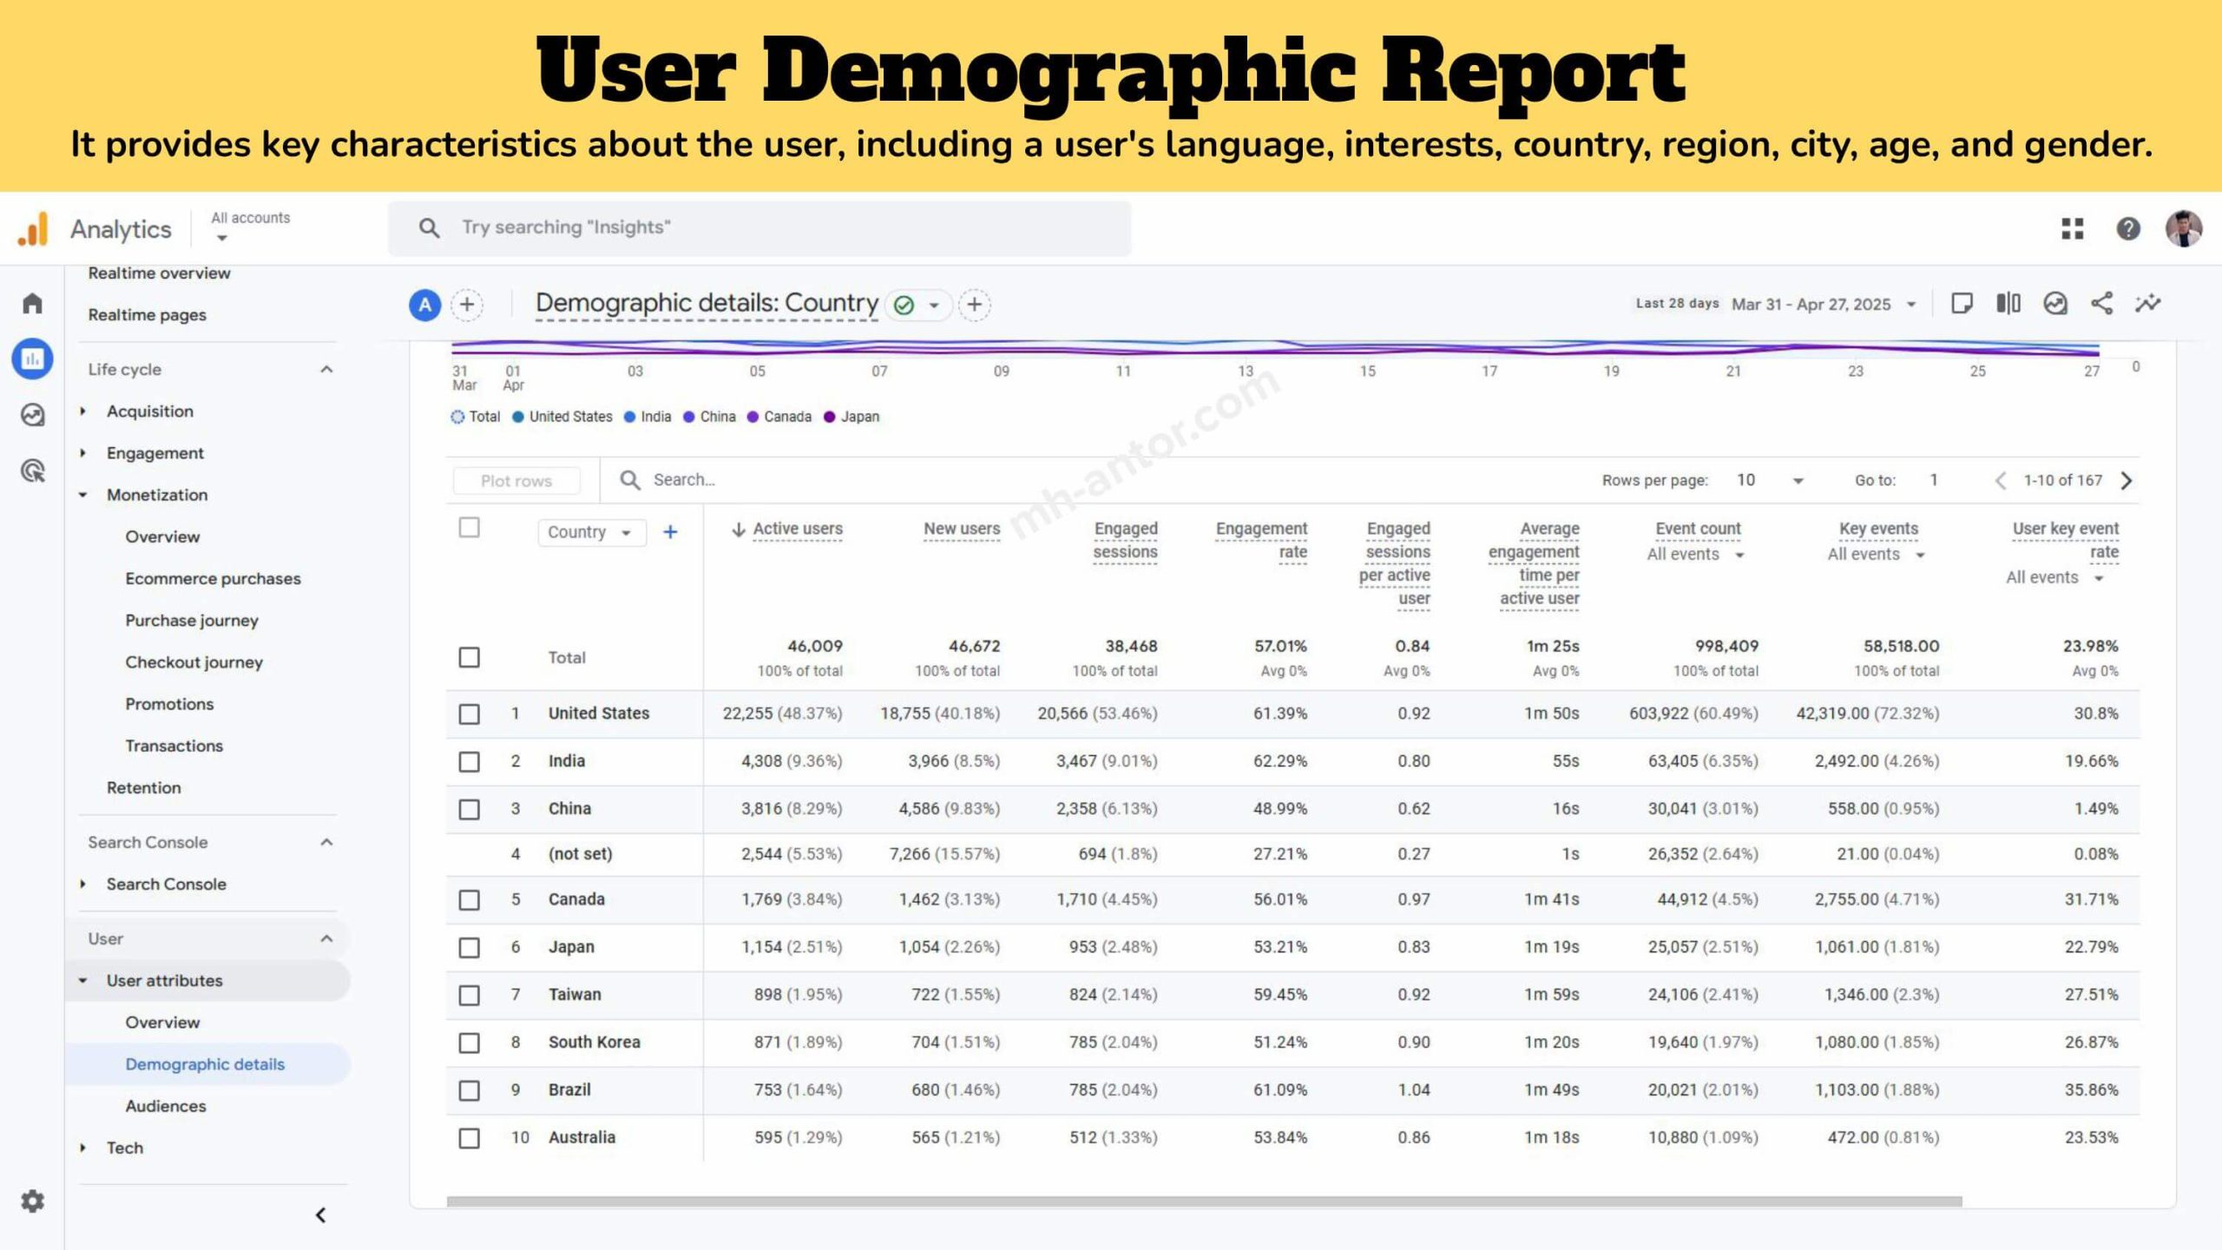Go to next page of table results

click(x=2127, y=480)
